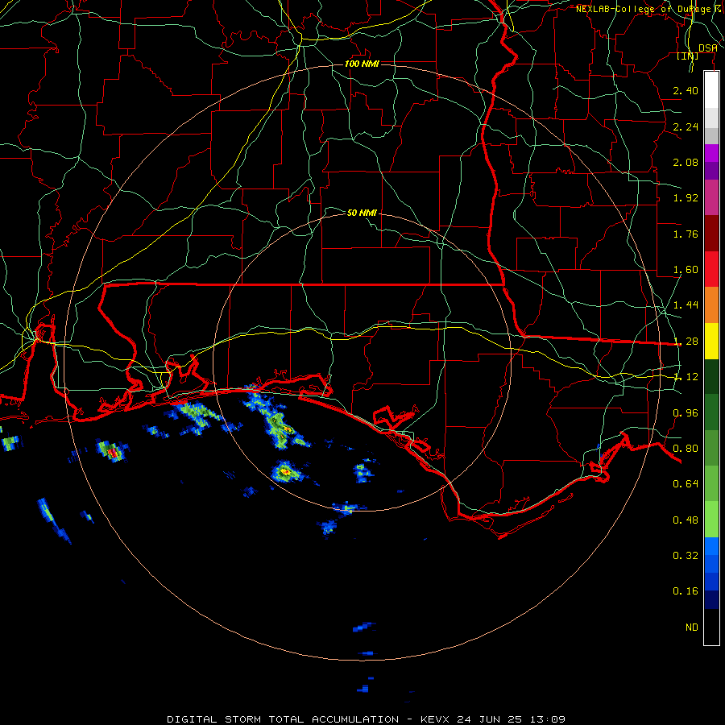The width and height of the screenshot is (725, 725).
Task: Click the 0.96 legend value
Action: pyautogui.click(x=686, y=413)
